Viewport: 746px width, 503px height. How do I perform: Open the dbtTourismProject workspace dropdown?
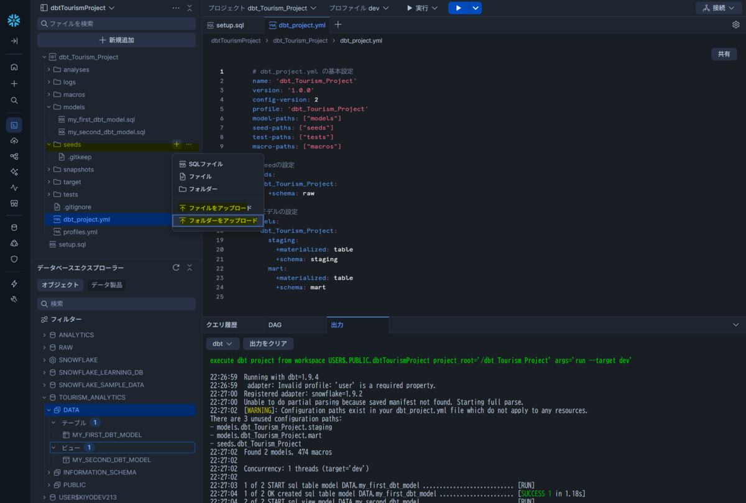pos(77,8)
